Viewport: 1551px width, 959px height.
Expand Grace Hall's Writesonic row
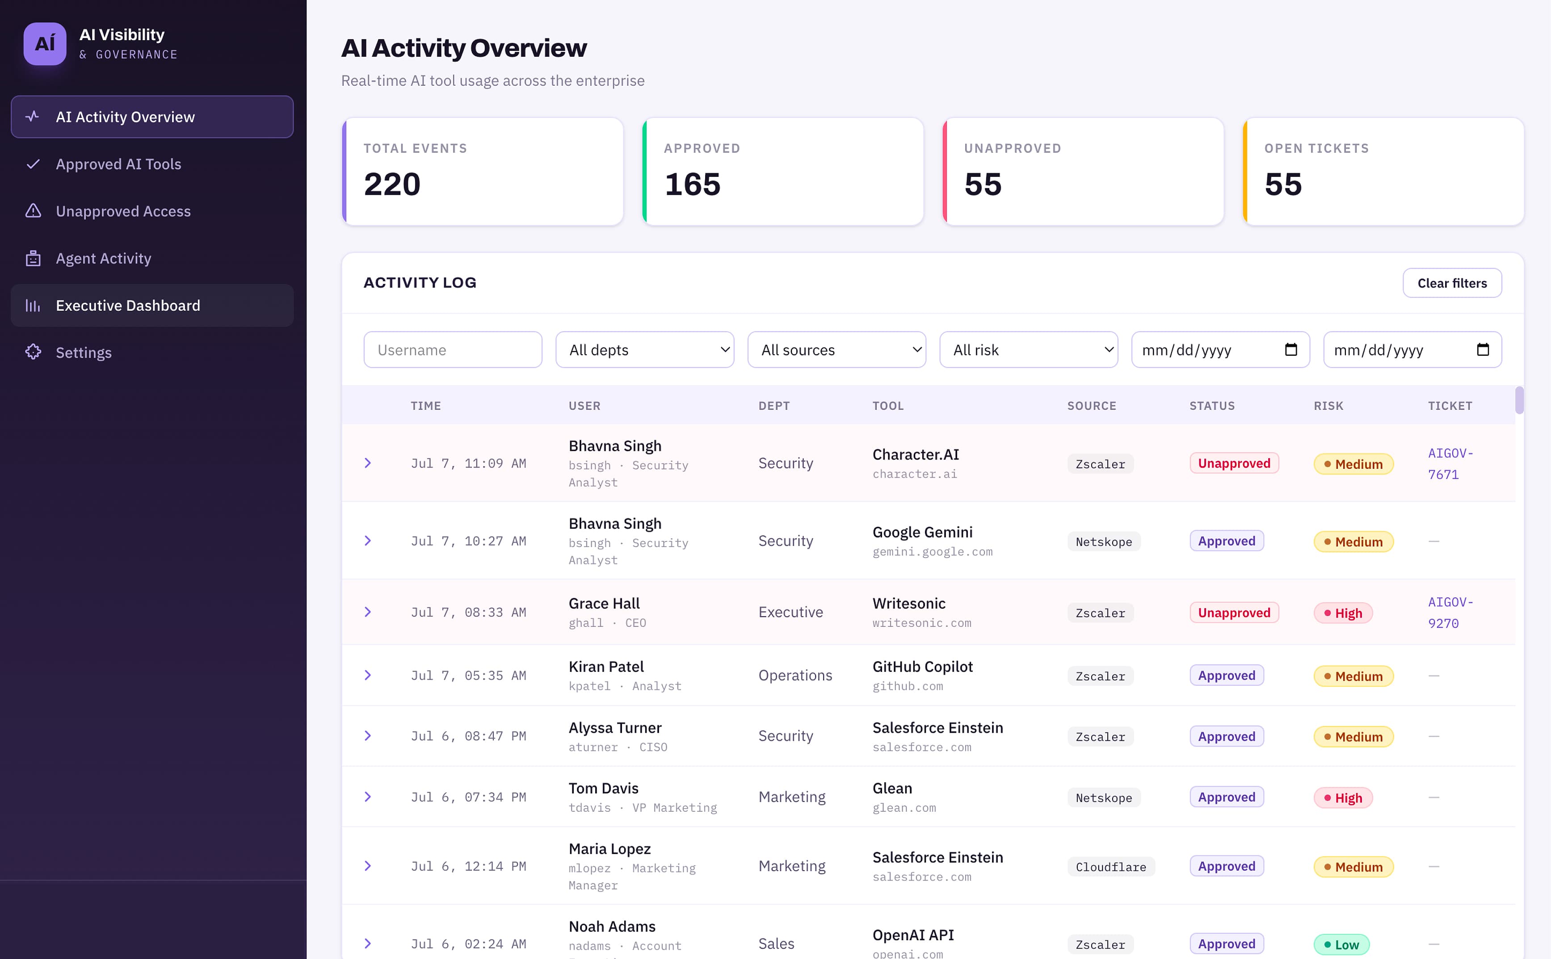pyautogui.click(x=367, y=612)
